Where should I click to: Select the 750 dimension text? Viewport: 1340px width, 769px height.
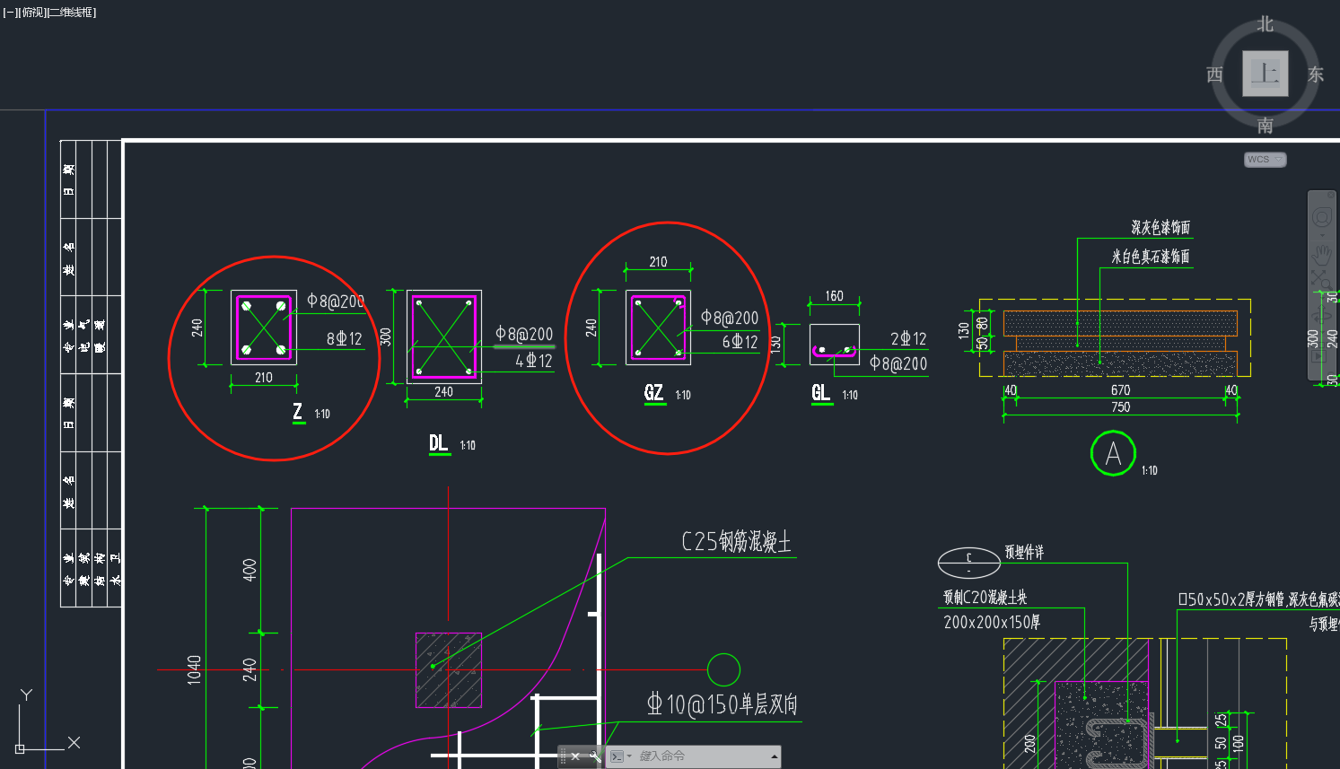pos(1121,407)
